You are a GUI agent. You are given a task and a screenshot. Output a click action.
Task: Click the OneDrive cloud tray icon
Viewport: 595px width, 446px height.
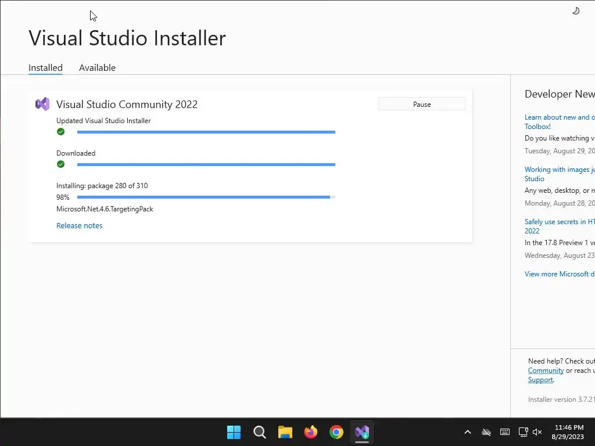[x=486, y=432]
